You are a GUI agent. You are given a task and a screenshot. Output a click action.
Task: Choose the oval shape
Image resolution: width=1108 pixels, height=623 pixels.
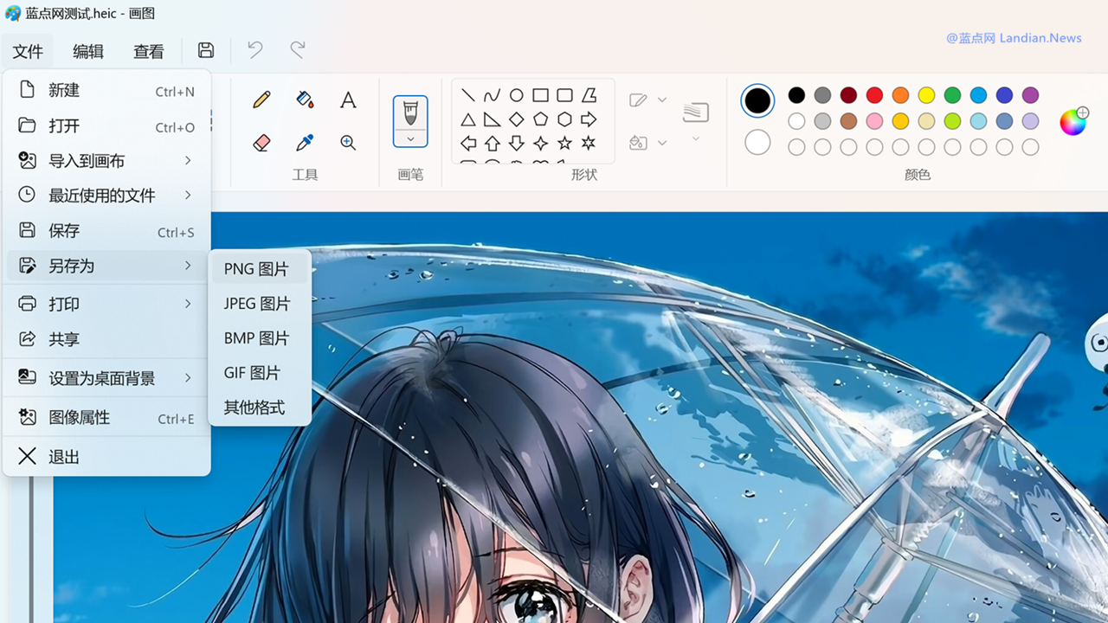tap(517, 95)
